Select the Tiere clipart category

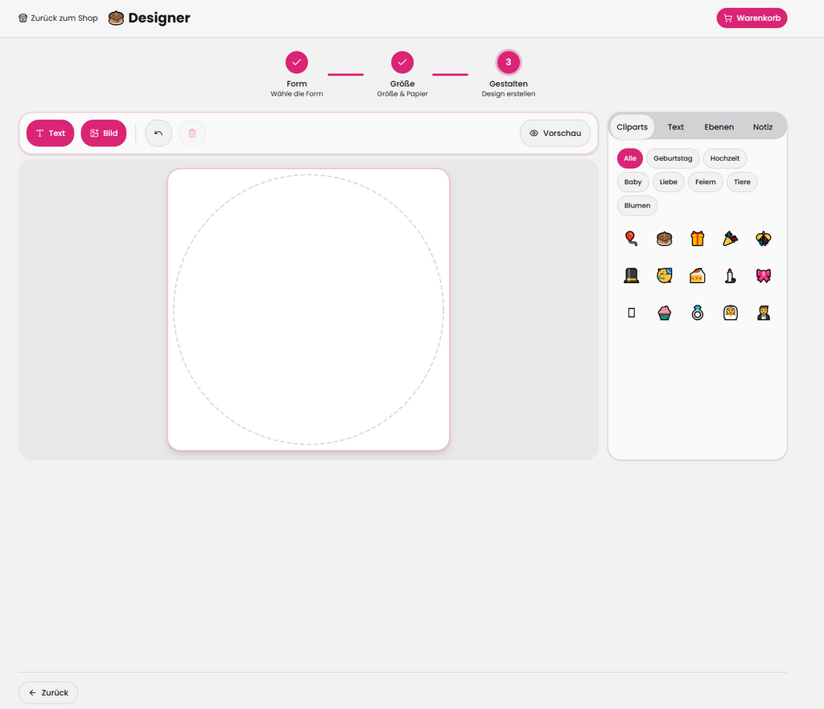[742, 182]
